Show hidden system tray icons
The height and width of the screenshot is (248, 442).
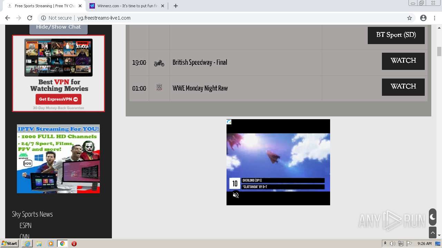385,244
